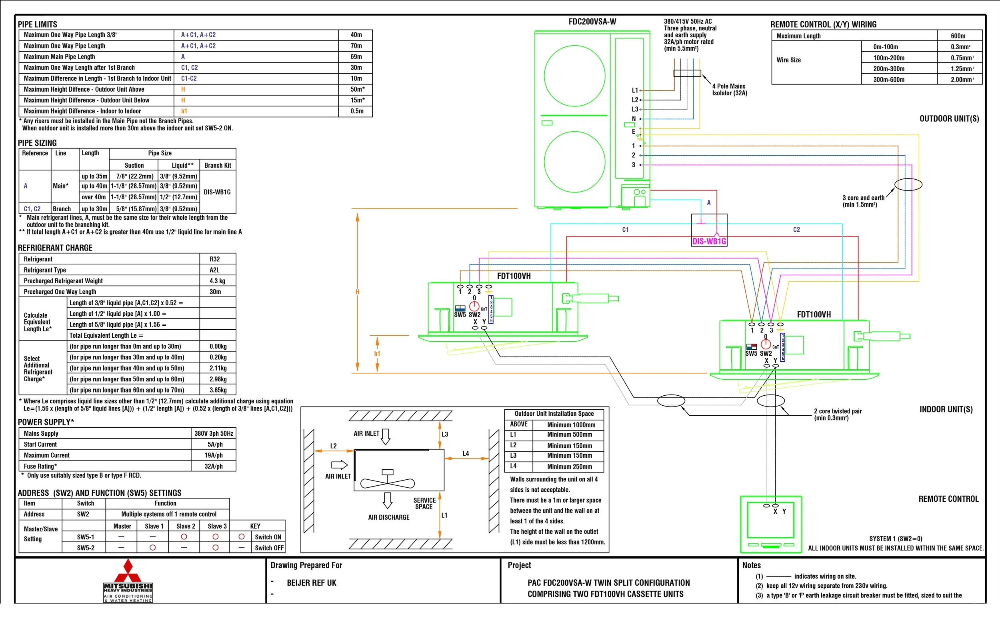Screen dimensions: 1000x617
Task: Click the DIS-WB1G cell in pipe sizing table
Action: (217, 192)
